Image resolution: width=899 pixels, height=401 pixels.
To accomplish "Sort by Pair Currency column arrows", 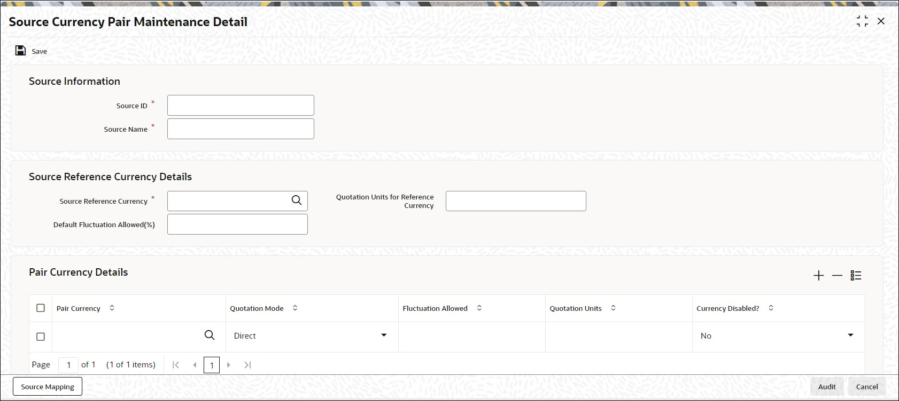I will coord(112,308).
